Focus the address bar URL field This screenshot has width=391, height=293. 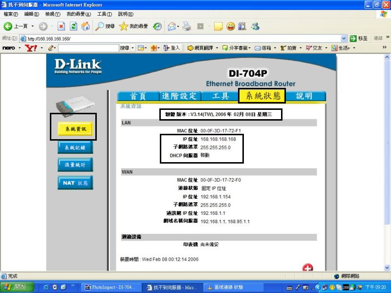click(180, 39)
